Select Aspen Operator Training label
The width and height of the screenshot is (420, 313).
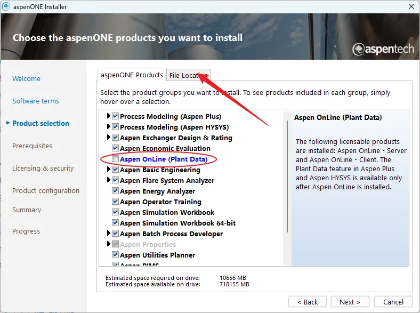coord(161,202)
